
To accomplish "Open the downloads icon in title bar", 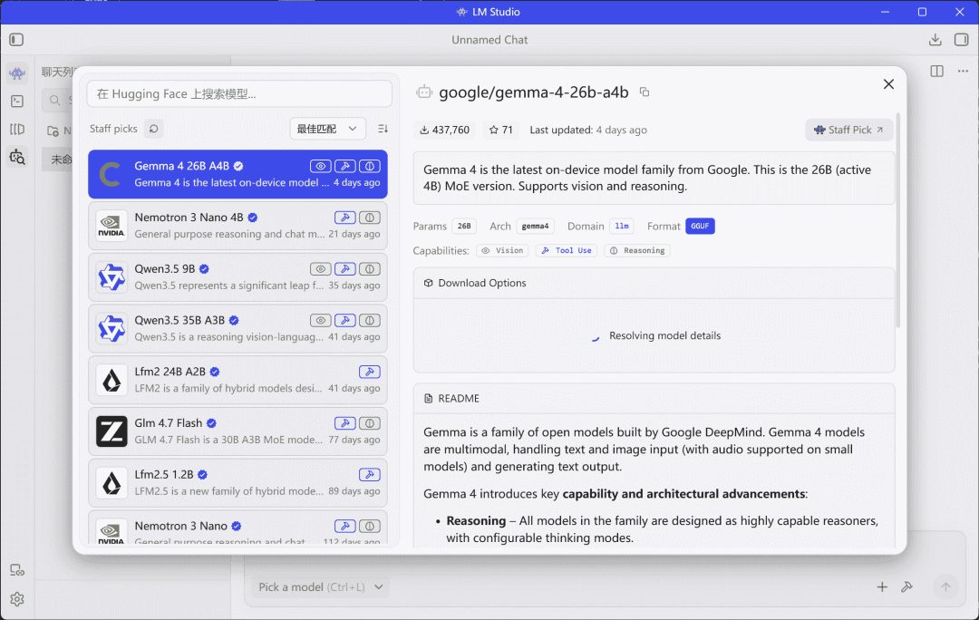I will [935, 40].
